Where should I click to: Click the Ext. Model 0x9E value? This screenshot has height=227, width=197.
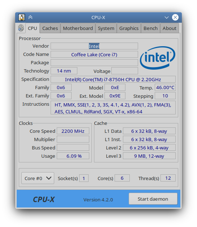115,96
